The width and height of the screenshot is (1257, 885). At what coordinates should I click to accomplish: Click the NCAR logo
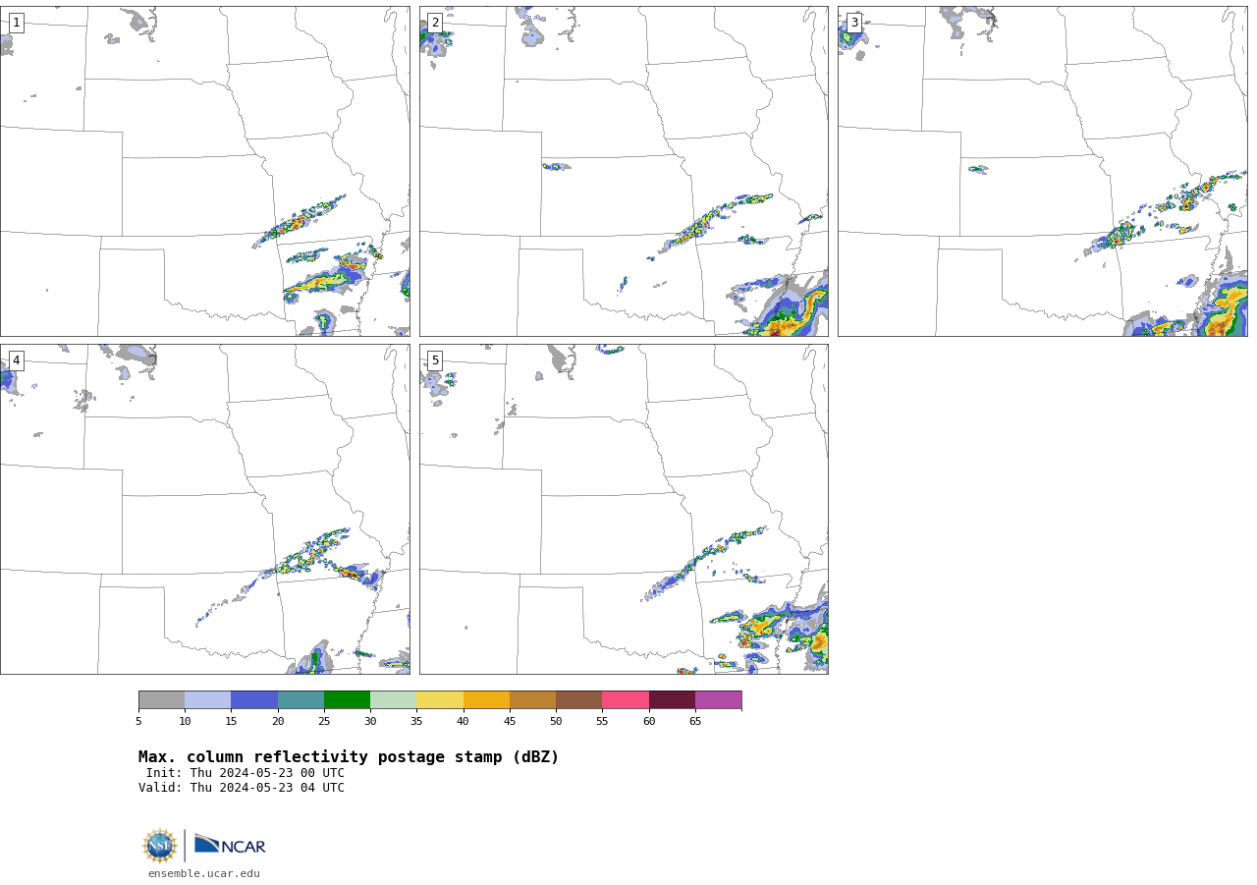click(x=230, y=845)
